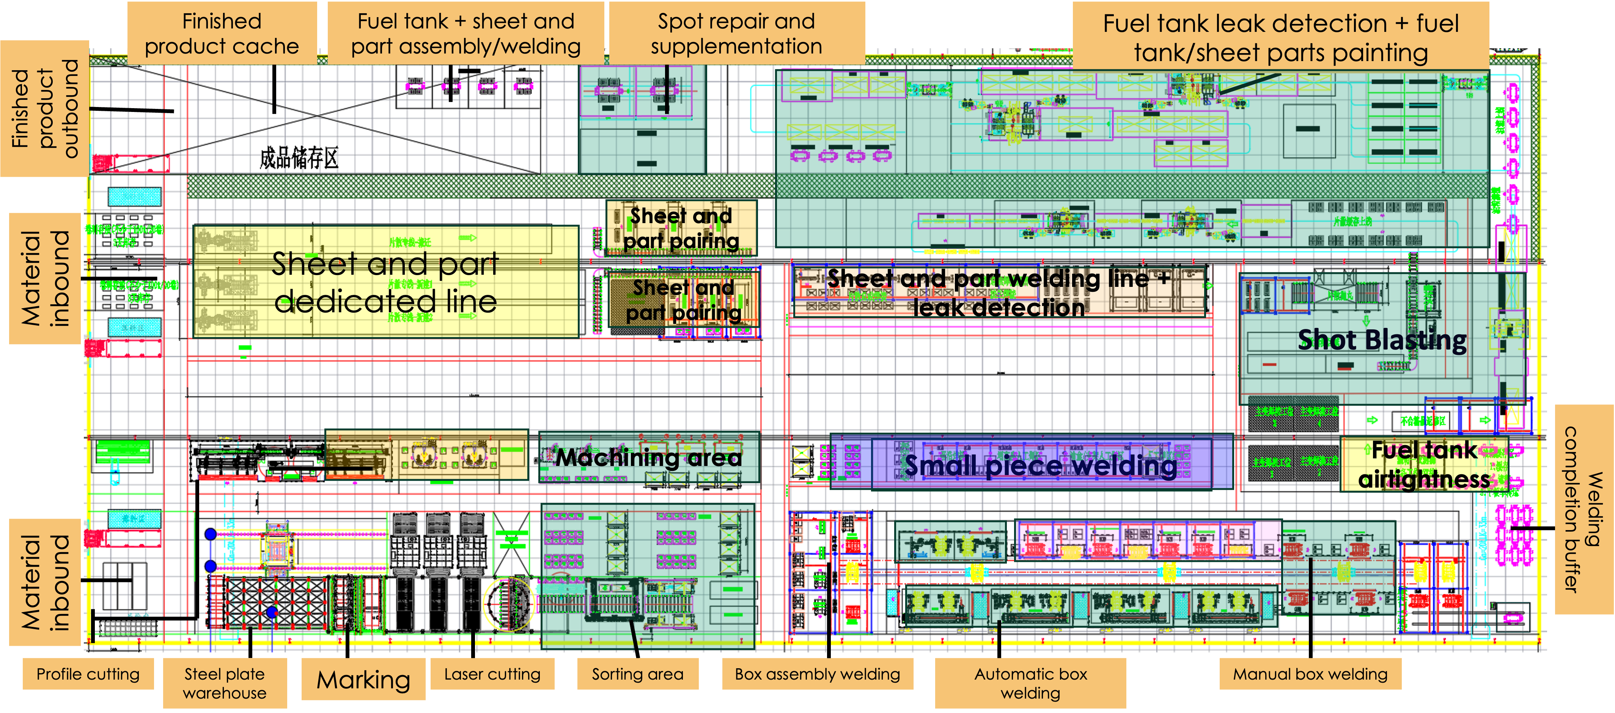Select the Shot Blasting area
The image size is (1615, 713).
(x=1382, y=340)
